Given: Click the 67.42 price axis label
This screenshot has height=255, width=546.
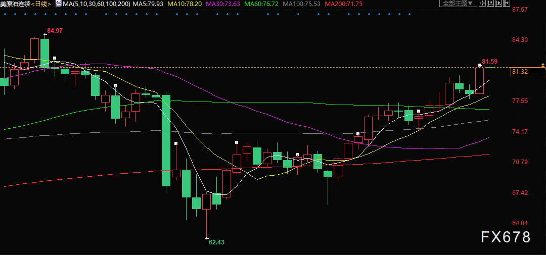Looking at the screenshot, I should click(520, 192).
